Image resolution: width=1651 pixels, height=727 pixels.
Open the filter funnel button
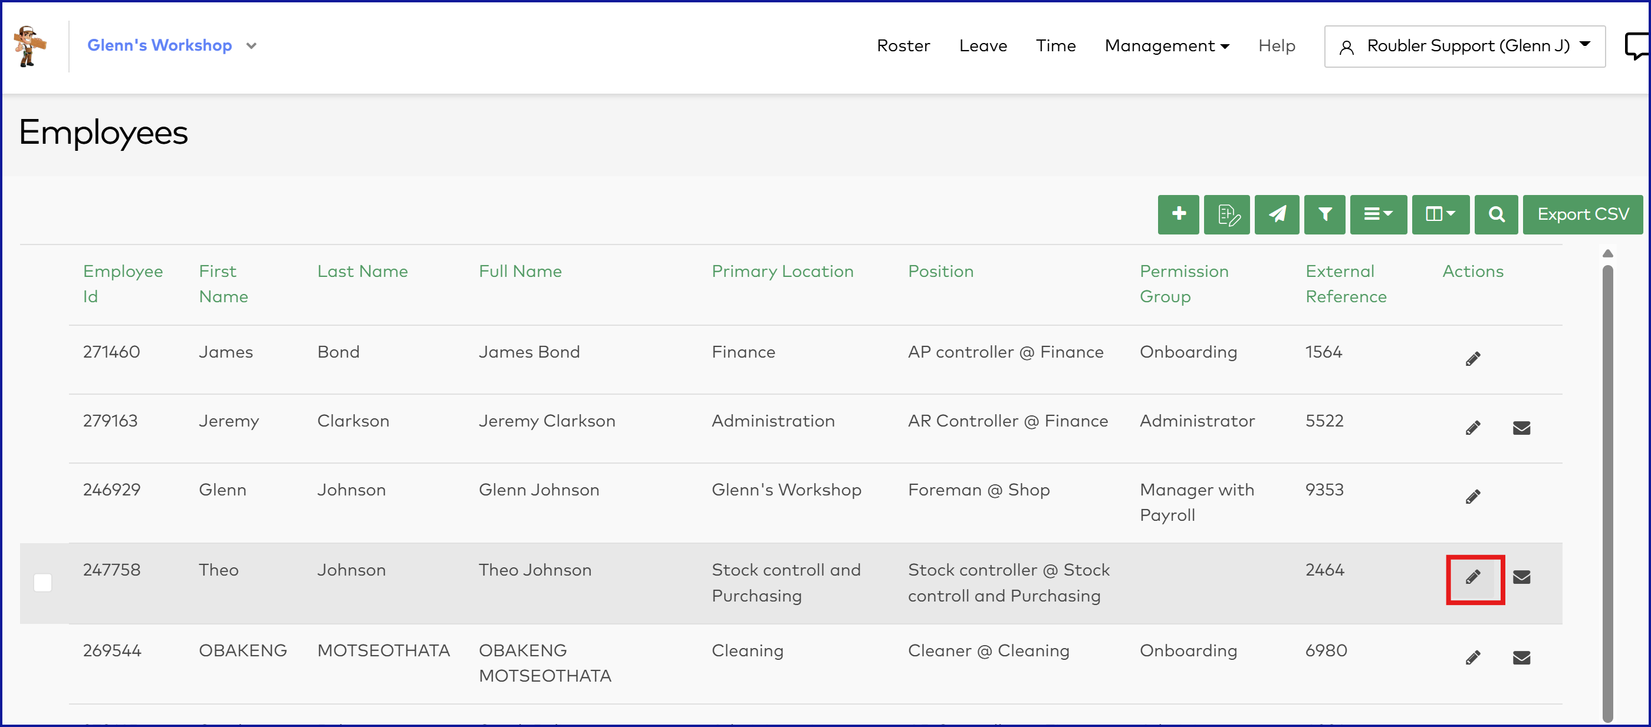pos(1325,214)
